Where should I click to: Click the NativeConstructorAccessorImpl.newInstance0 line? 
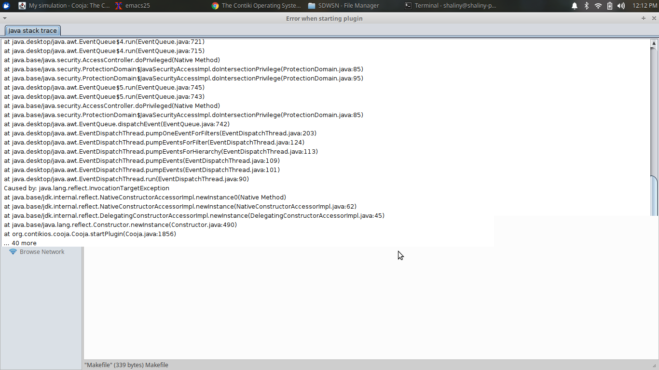tap(145, 198)
